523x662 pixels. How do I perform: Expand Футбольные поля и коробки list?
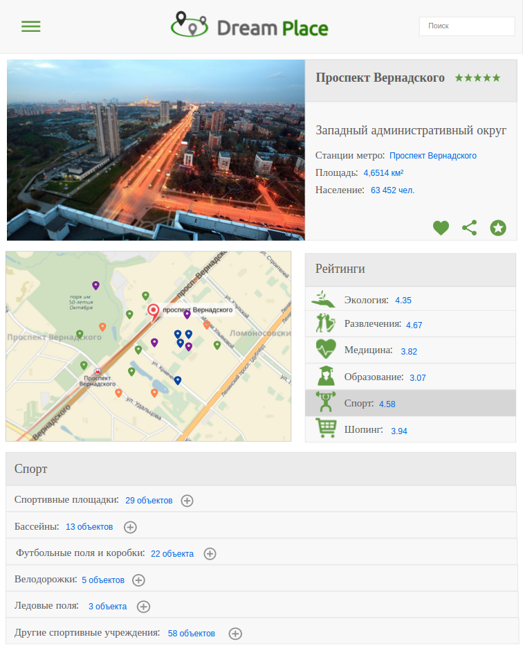210,554
